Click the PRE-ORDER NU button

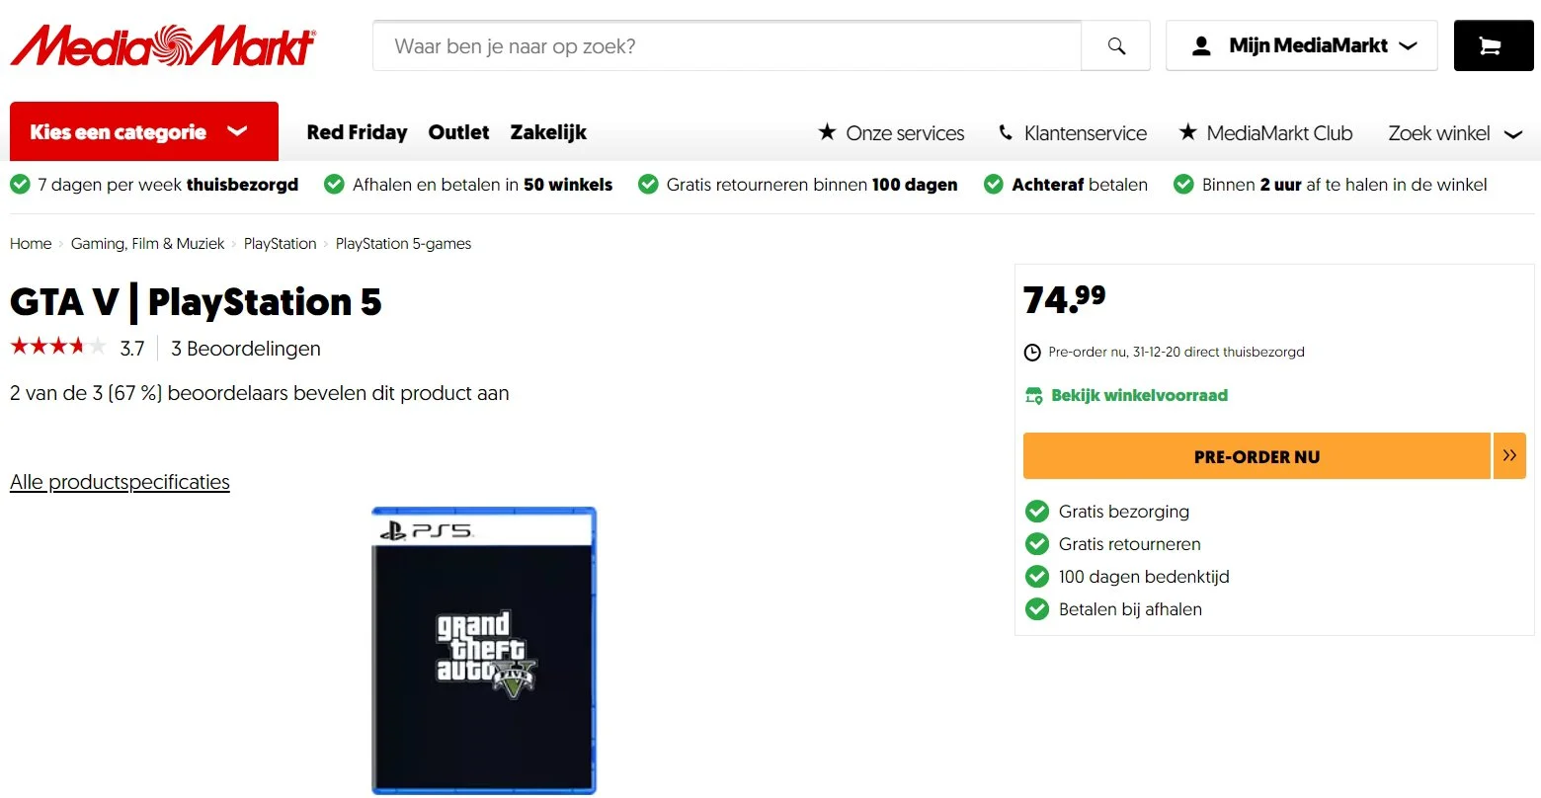point(1257,455)
